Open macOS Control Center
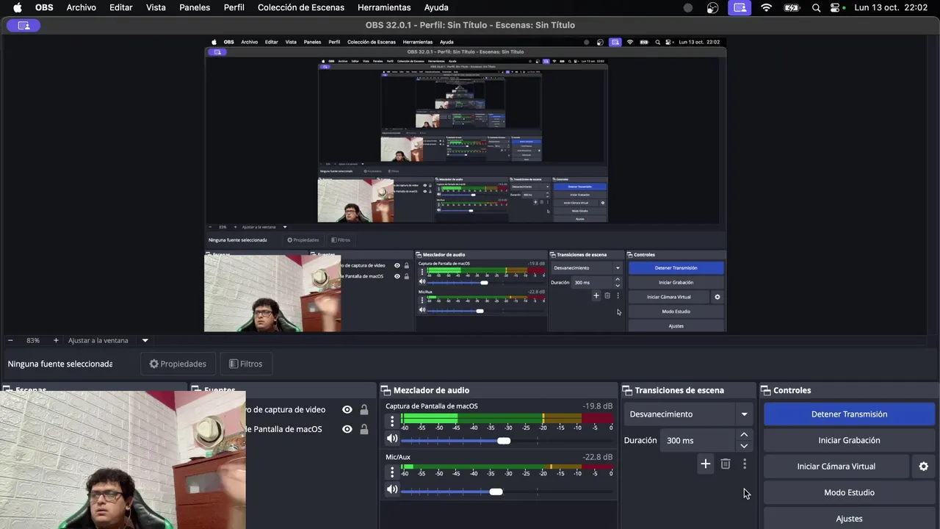Image resolution: width=940 pixels, height=529 pixels. coord(835,7)
